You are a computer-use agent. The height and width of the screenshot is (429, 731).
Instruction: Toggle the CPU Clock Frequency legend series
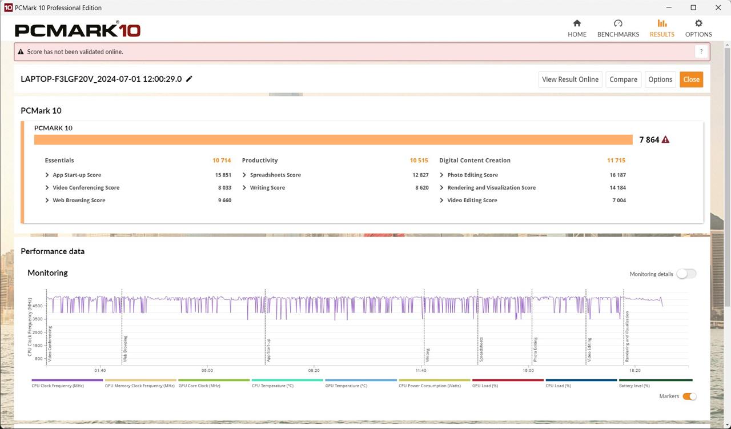click(67, 383)
